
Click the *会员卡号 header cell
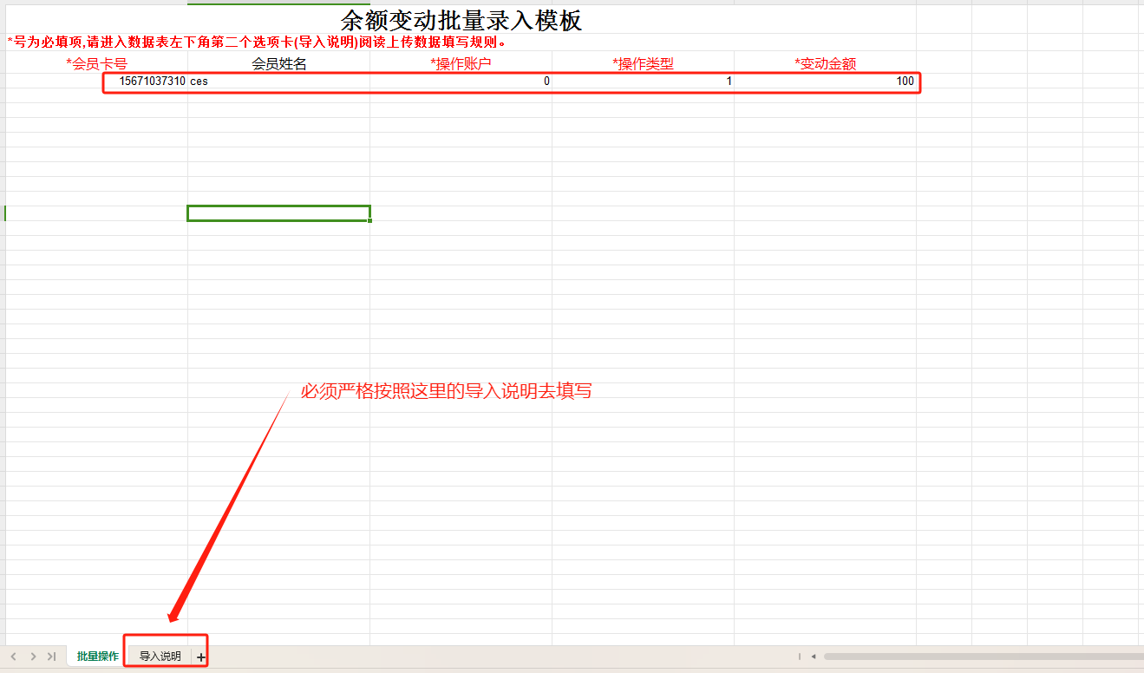[97, 63]
